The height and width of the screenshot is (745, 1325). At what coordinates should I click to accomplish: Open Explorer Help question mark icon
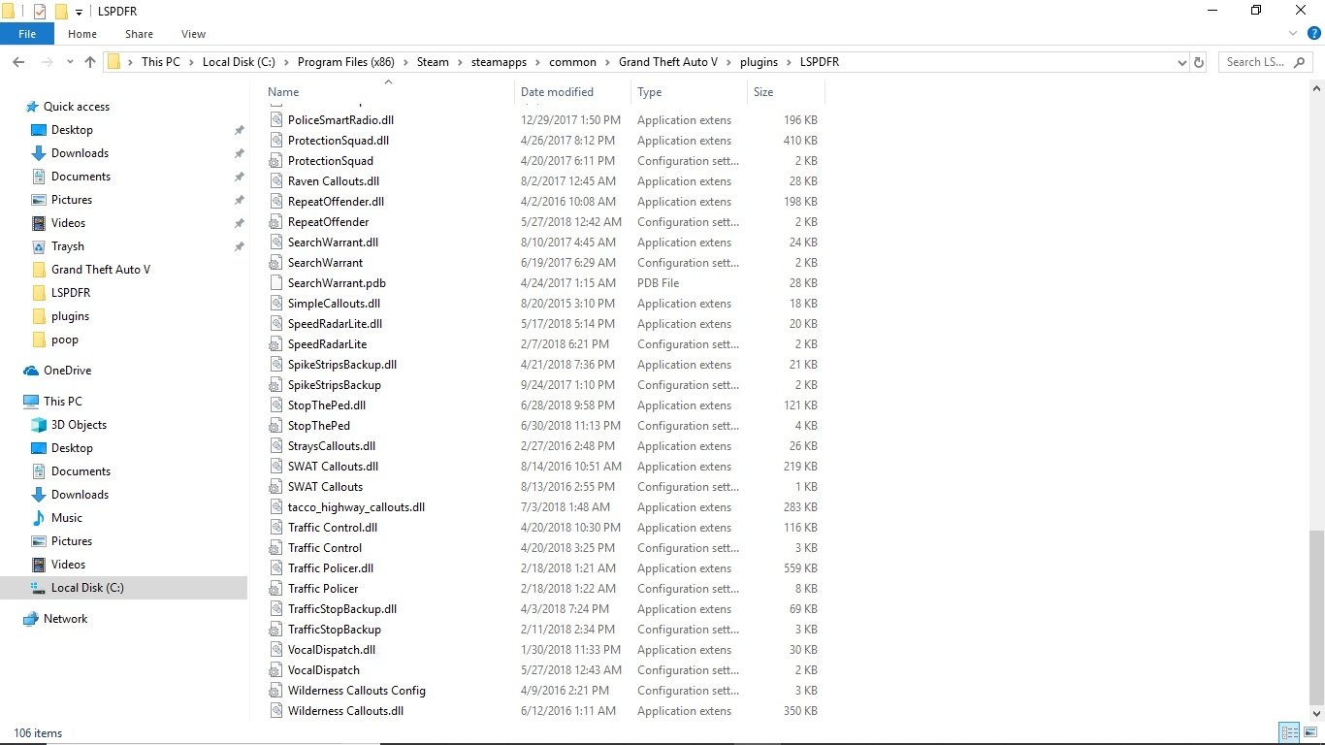coord(1314,34)
